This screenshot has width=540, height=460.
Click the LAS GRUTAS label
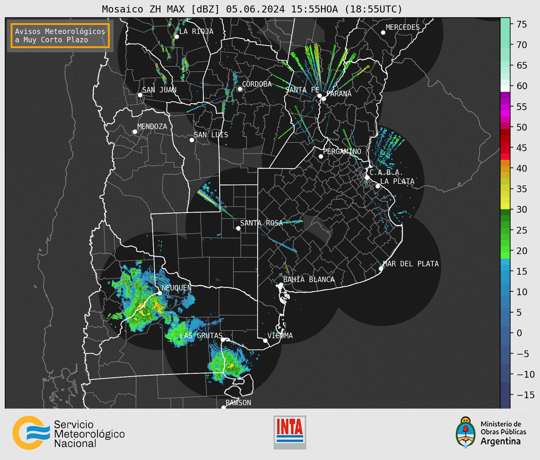201,336
